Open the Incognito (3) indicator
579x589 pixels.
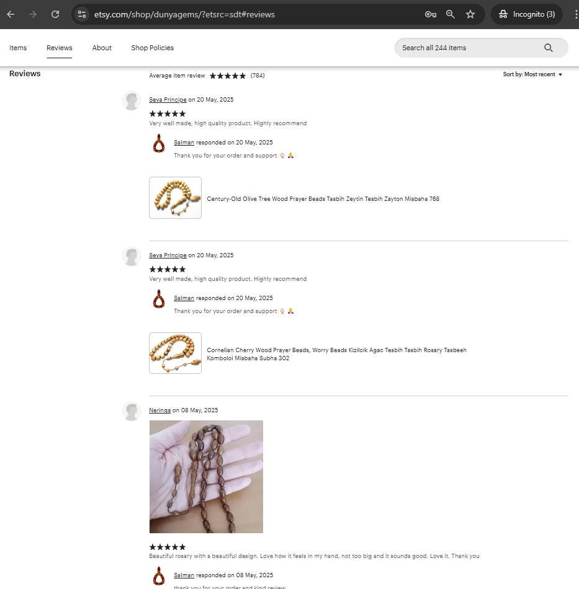coord(527,14)
